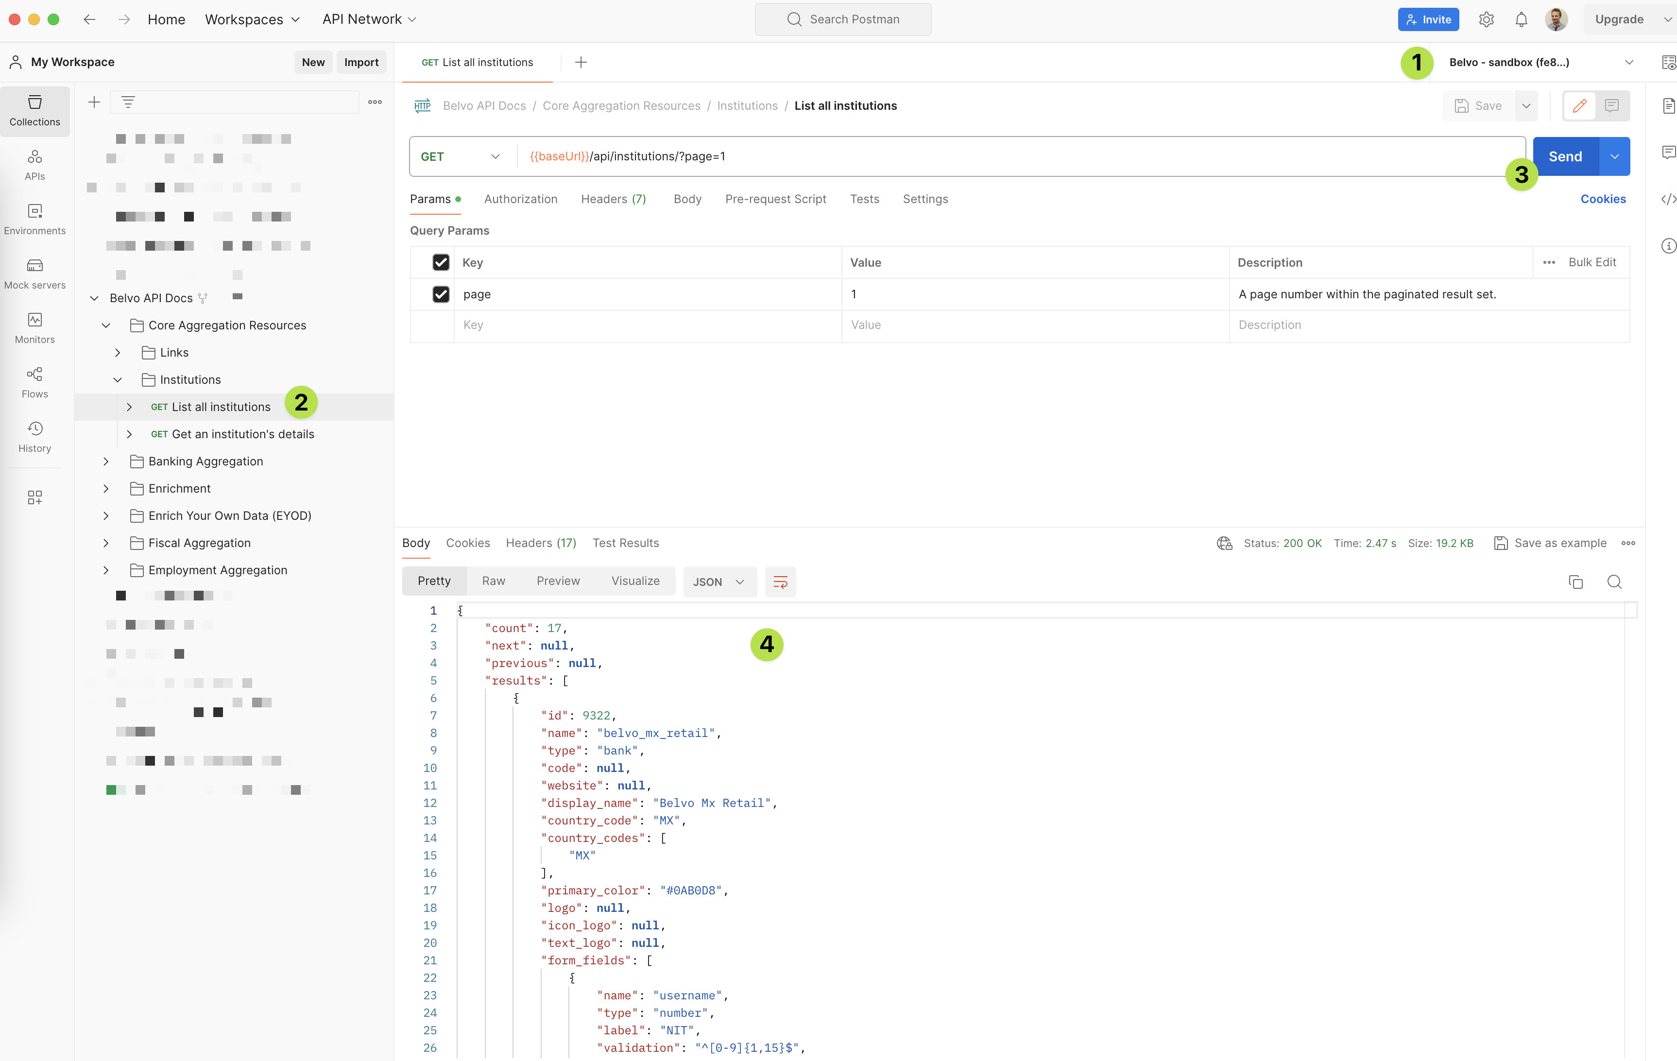This screenshot has width=1677, height=1061.
Task: Open the settings gear icon
Action: [1486, 19]
